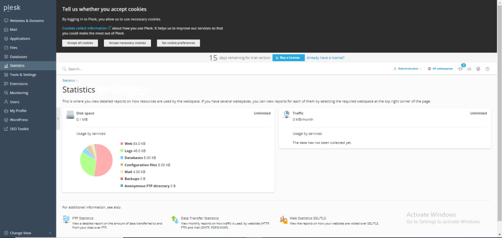This screenshot has width=502, height=238.
Task: Collapse the sidebar with arrow handle
Action: [x=58, y=119]
